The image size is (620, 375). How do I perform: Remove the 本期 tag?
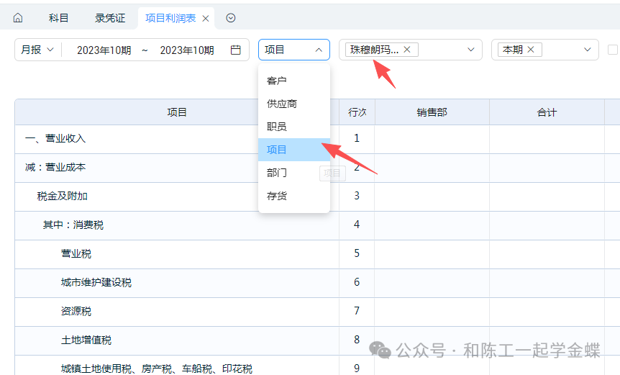point(531,50)
